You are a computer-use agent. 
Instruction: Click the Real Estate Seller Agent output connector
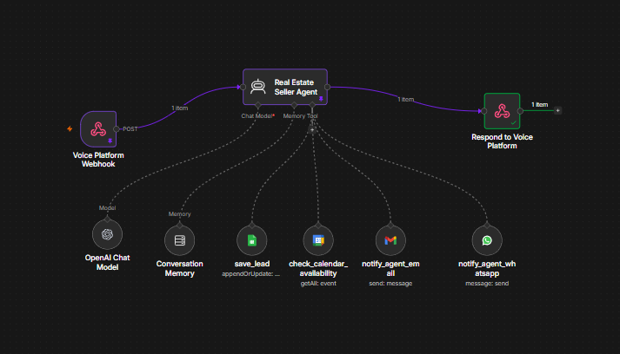pos(328,87)
